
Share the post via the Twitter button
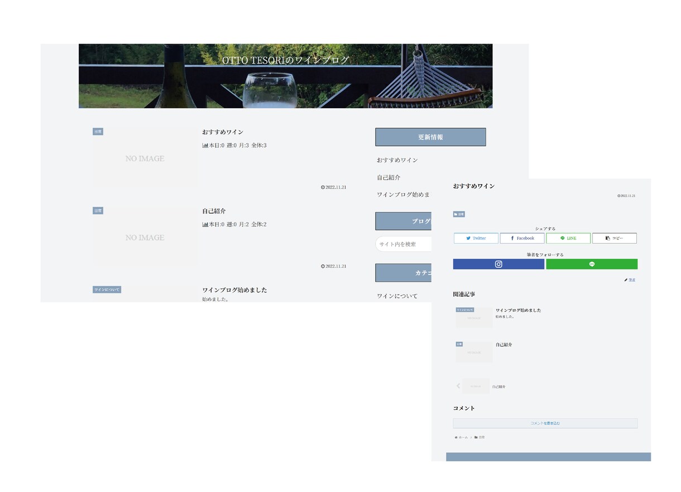click(476, 238)
